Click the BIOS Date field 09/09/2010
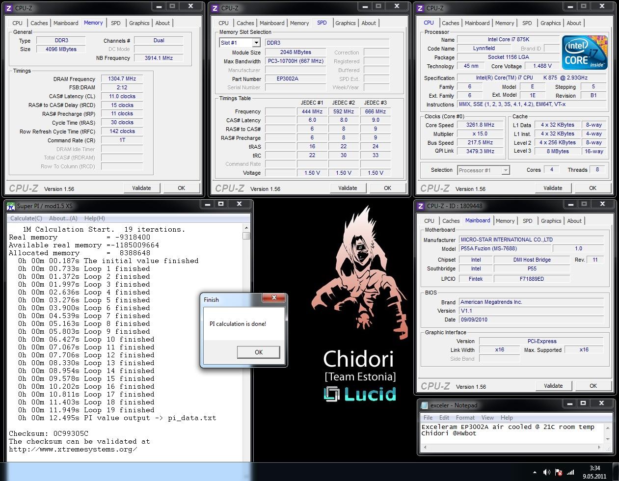The height and width of the screenshot is (481, 619). coord(531,320)
